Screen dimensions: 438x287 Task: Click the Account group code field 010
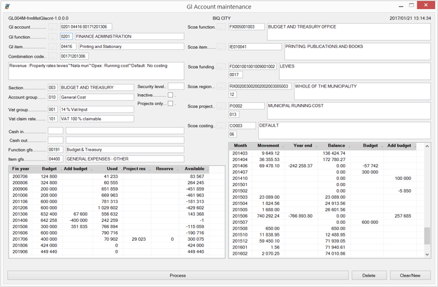pyautogui.click(x=52, y=97)
